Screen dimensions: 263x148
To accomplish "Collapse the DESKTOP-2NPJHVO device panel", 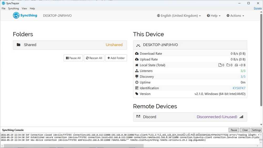I will pyautogui.click(x=190, y=45).
